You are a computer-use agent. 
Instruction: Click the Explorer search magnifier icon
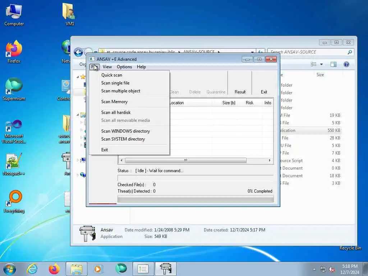coord(350,52)
